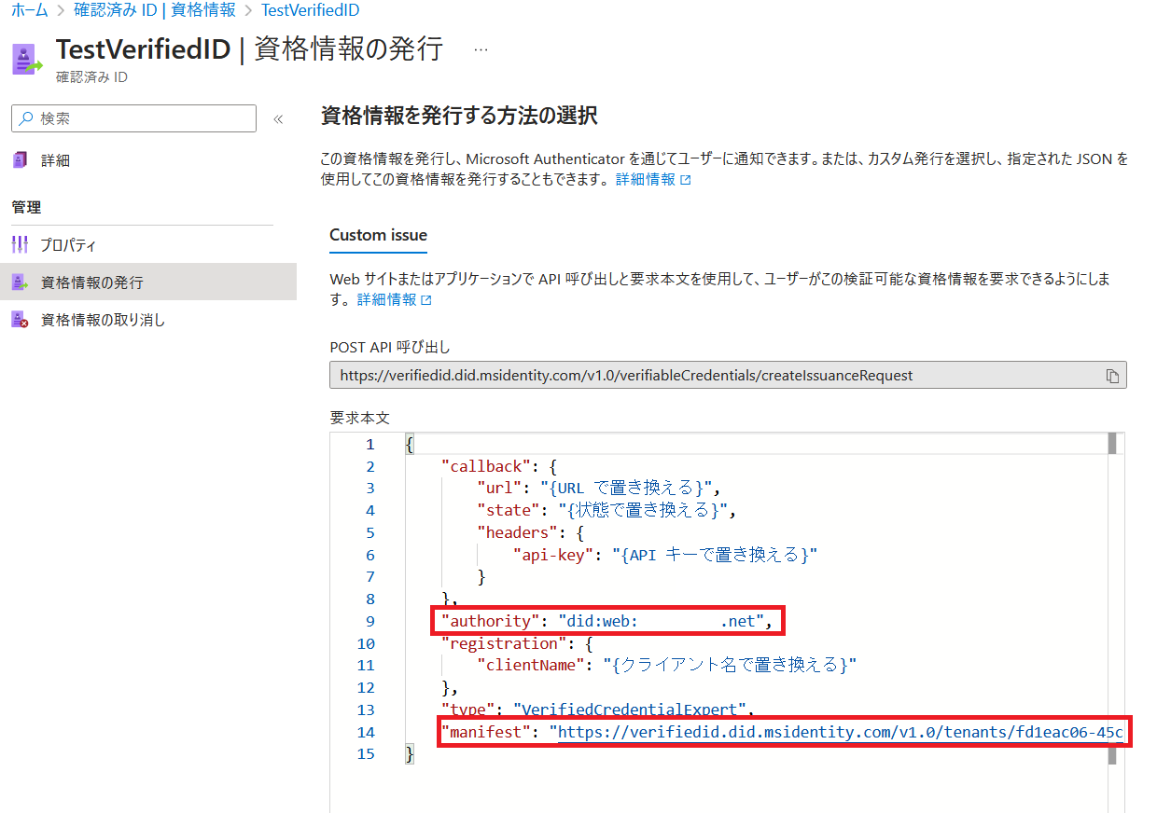The image size is (1171, 813).
Task: Select 資格情報の取り消し menu item
Action: 103,320
